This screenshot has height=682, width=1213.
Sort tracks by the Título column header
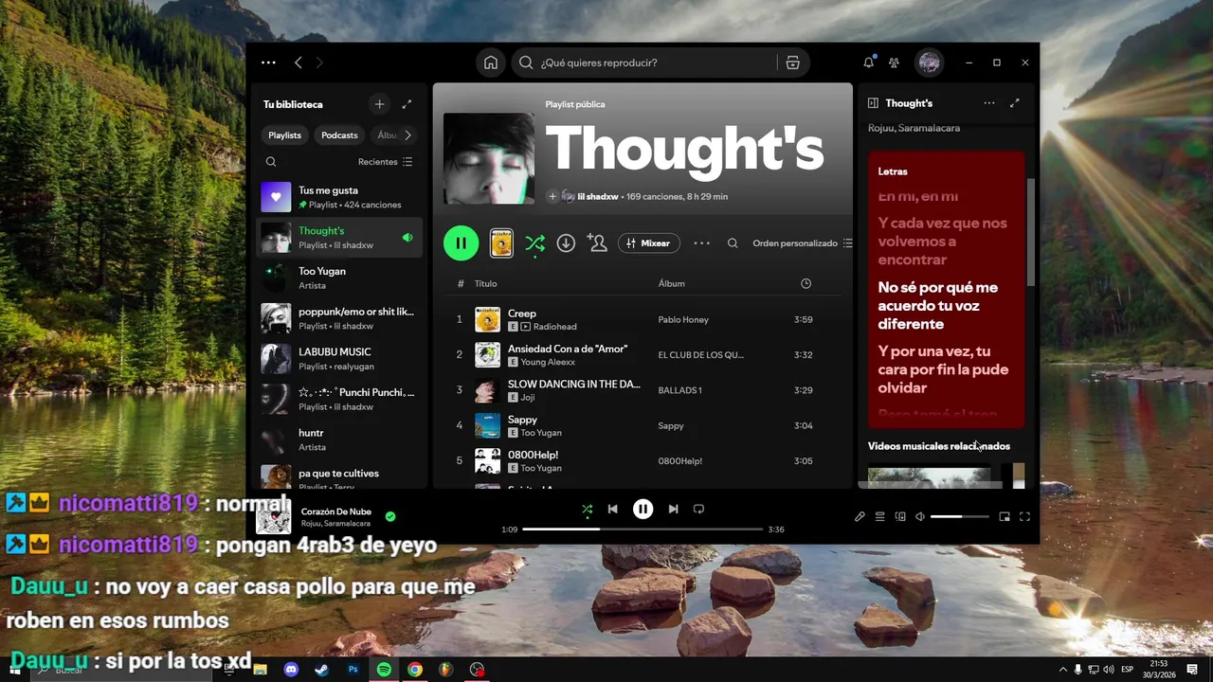coord(485,283)
